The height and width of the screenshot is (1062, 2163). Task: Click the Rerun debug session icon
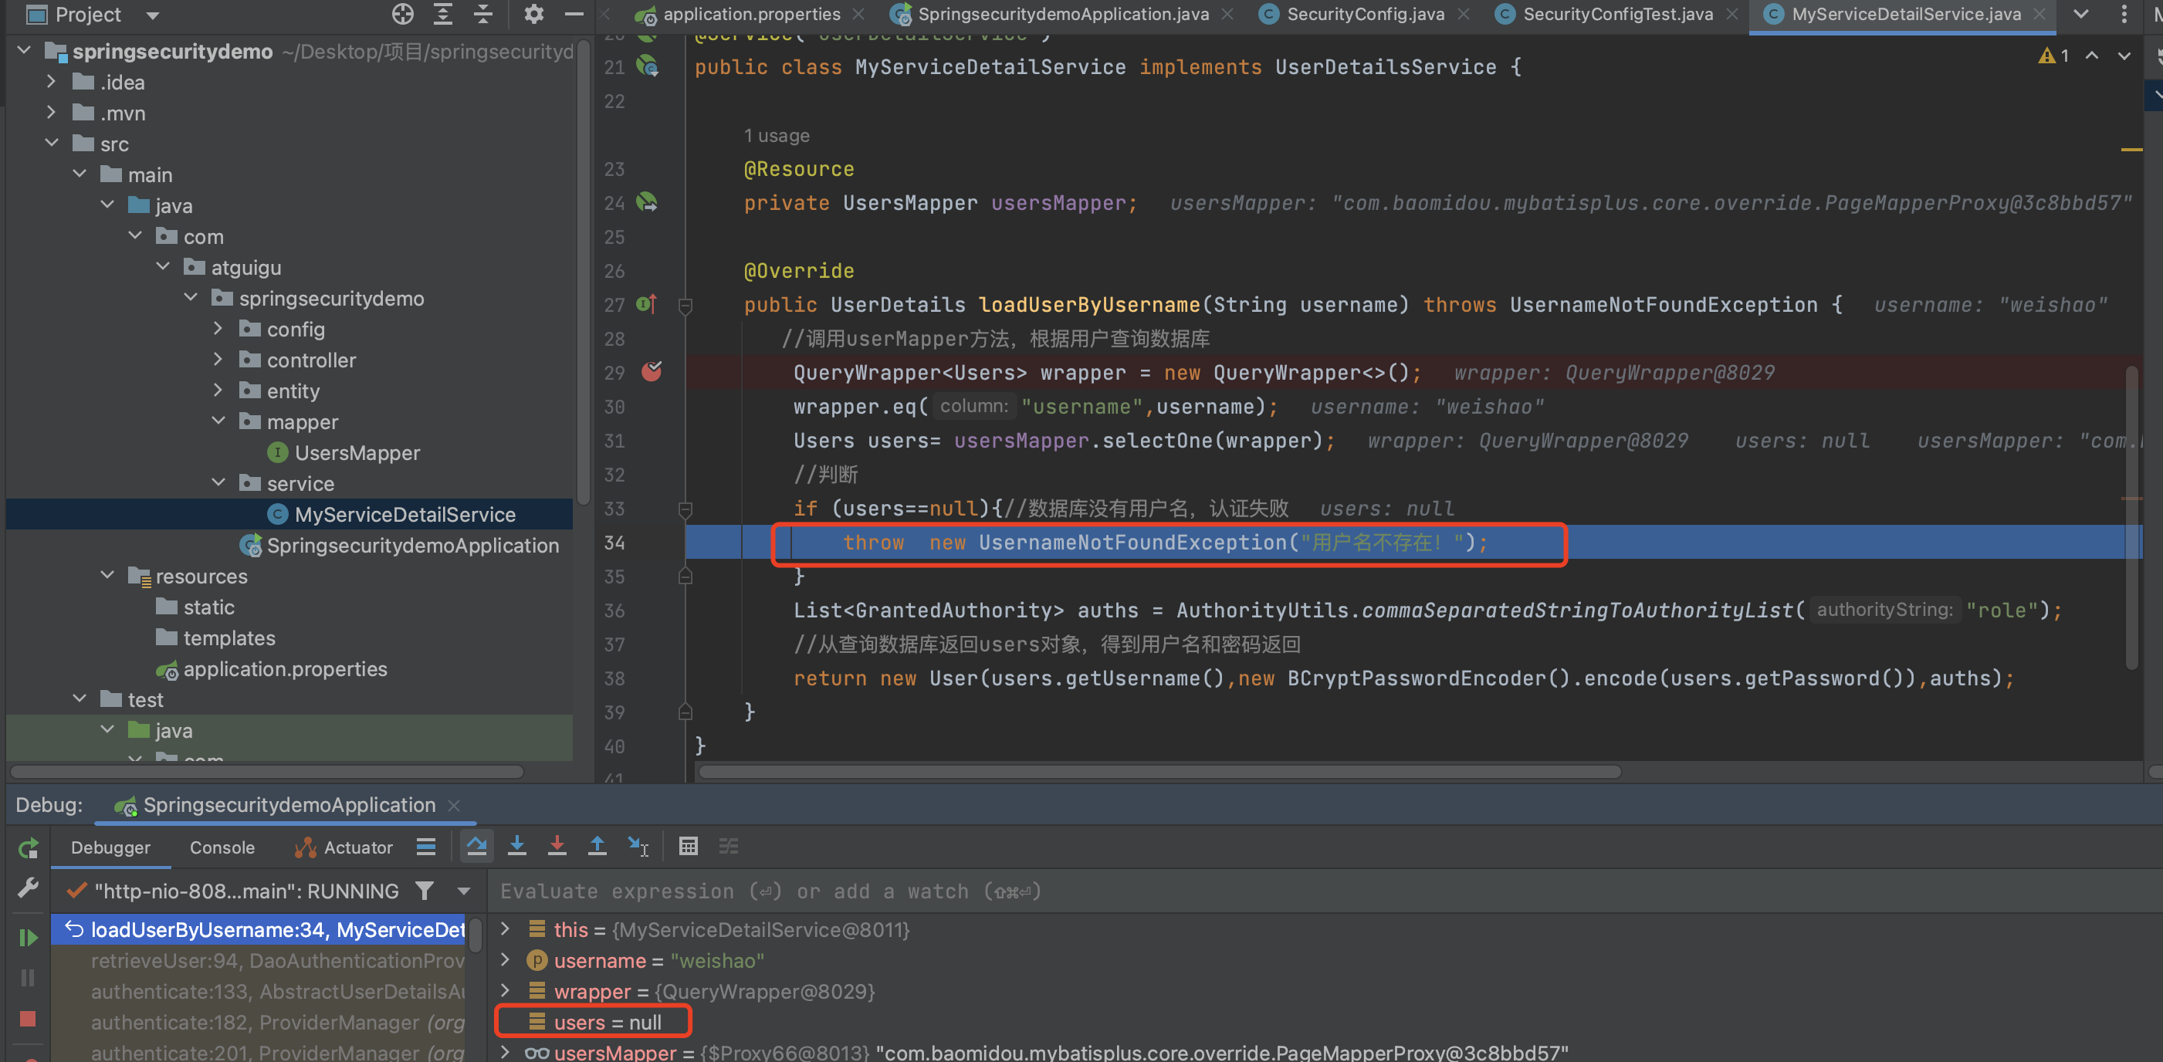click(x=28, y=849)
